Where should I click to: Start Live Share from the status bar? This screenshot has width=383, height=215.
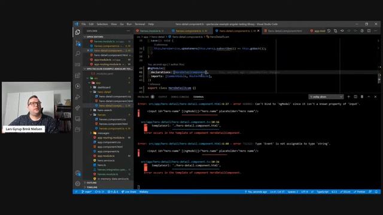[x=129, y=192]
